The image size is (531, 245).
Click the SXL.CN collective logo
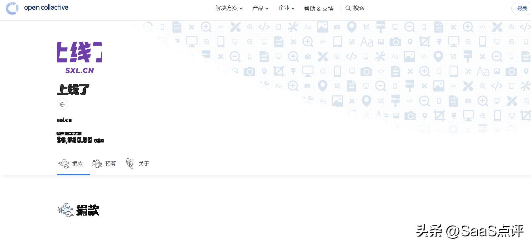click(x=79, y=58)
